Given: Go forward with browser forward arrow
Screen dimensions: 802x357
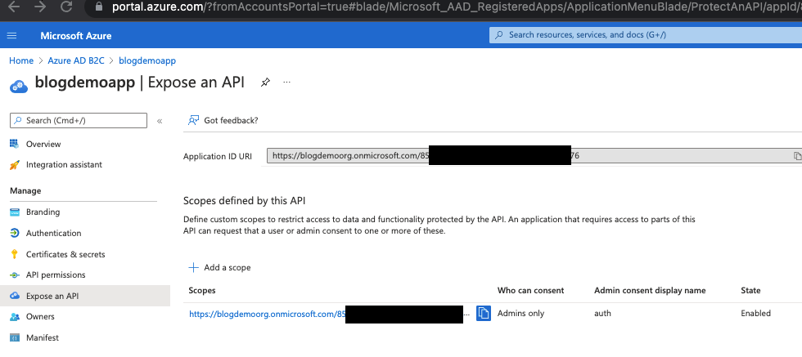Looking at the screenshot, I should pos(39,7).
